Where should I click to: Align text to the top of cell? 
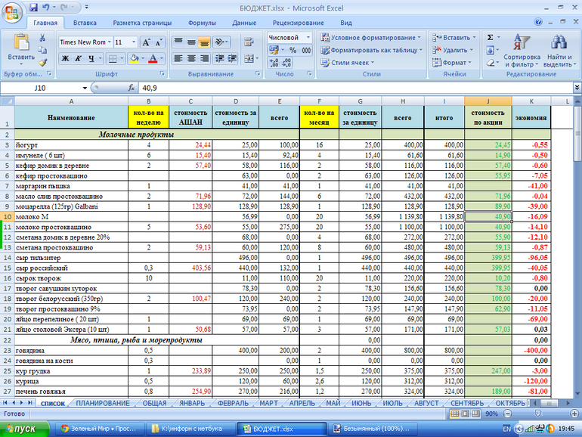(x=178, y=42)
